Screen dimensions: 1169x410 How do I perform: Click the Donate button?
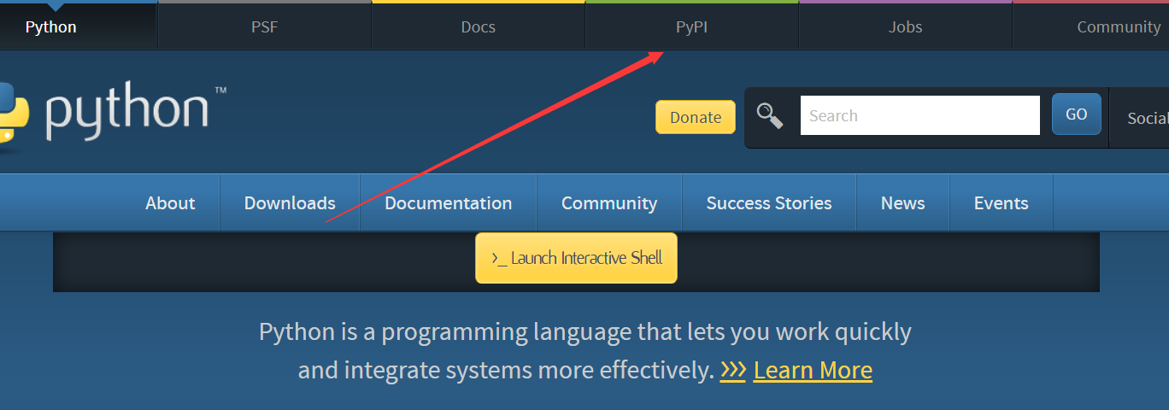point(696,117)
